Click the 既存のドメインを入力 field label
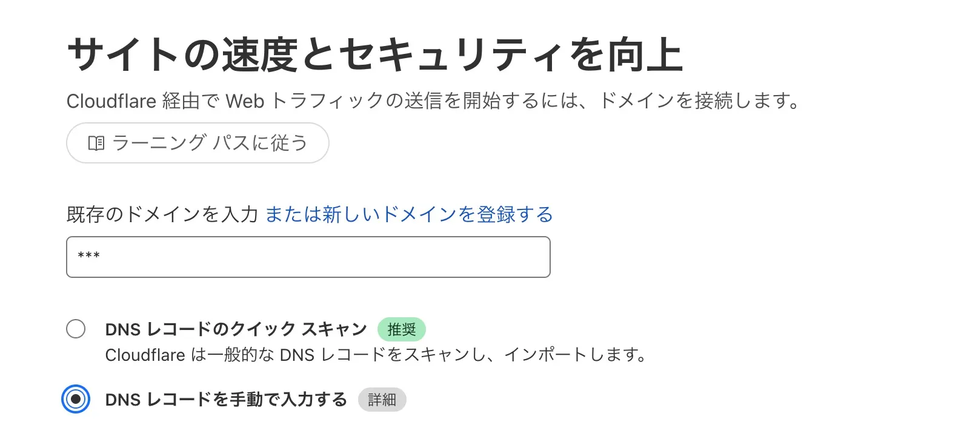Screen dimensions: 967x425 [162, 214]
